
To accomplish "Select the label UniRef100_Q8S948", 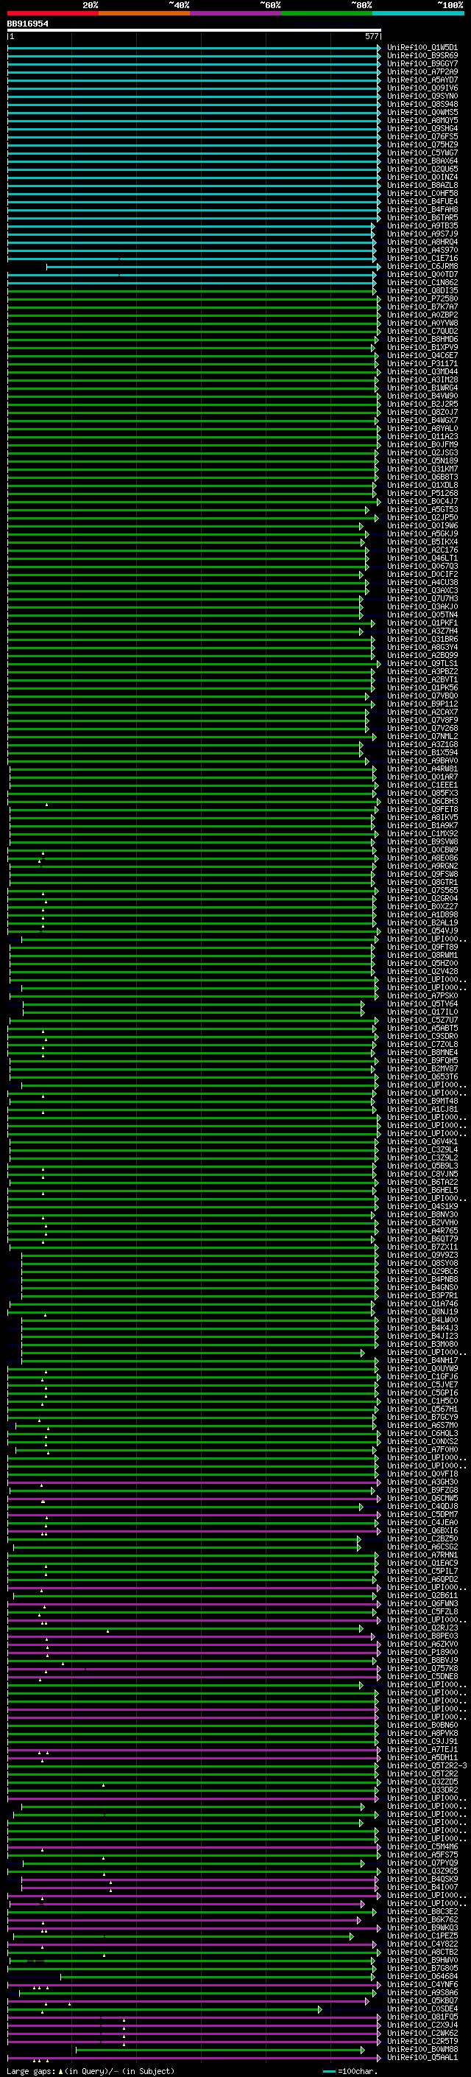I will 422,104.
